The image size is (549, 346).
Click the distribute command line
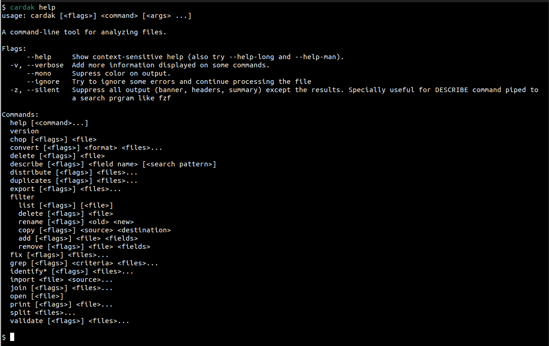click(73, 172)
